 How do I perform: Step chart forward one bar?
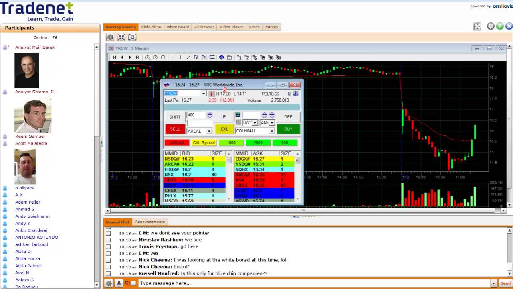coord(129,57)
